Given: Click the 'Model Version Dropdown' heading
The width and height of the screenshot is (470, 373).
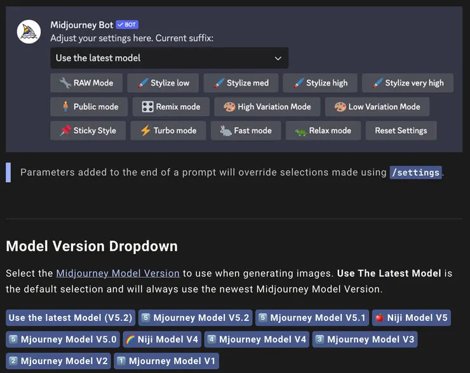Looking at the screenshot, I should (91, 246).
